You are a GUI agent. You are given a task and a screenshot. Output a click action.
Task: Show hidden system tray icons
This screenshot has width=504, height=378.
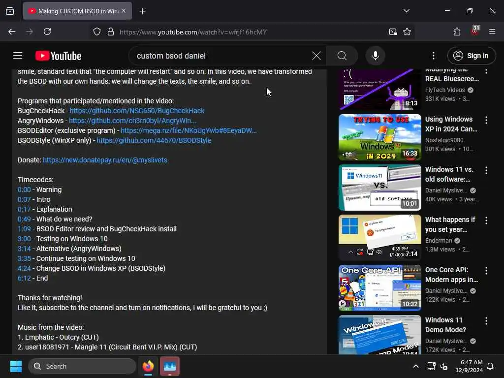click(415, 366)
